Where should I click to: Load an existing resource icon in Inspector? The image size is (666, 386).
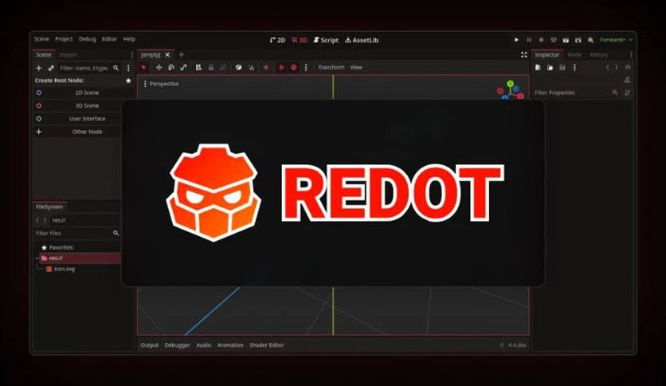pyautogui.click(x=550, y=68)
